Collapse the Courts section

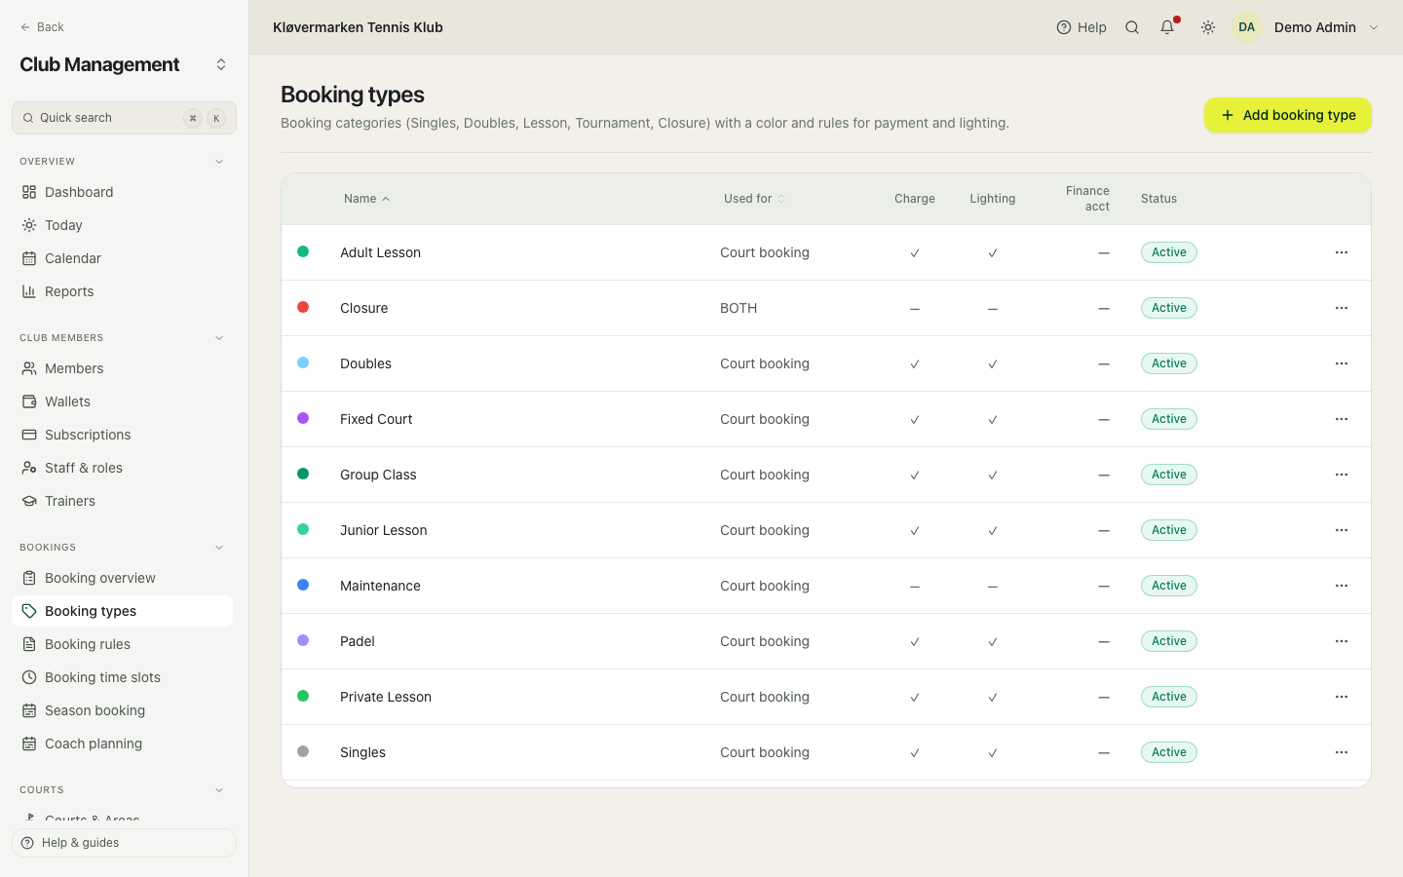219,790
